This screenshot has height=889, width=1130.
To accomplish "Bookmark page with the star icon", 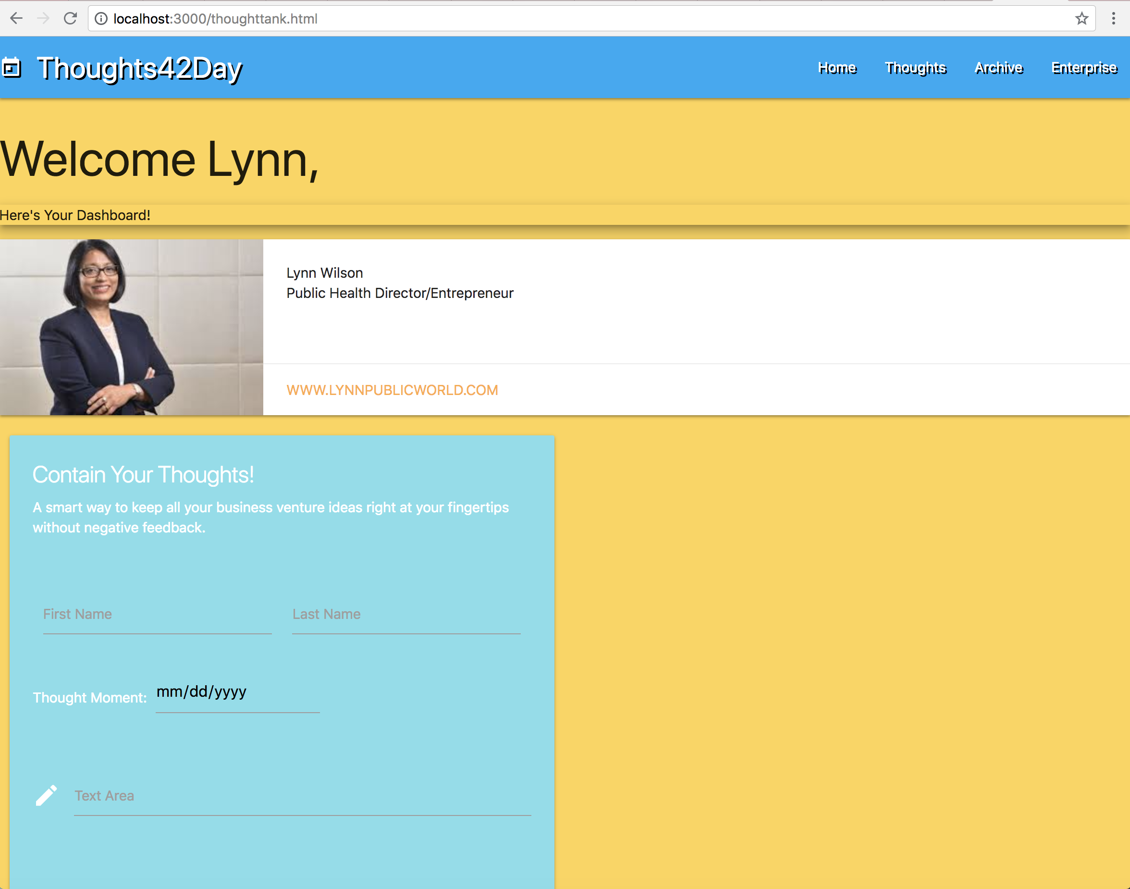I will coord(1081,19).
